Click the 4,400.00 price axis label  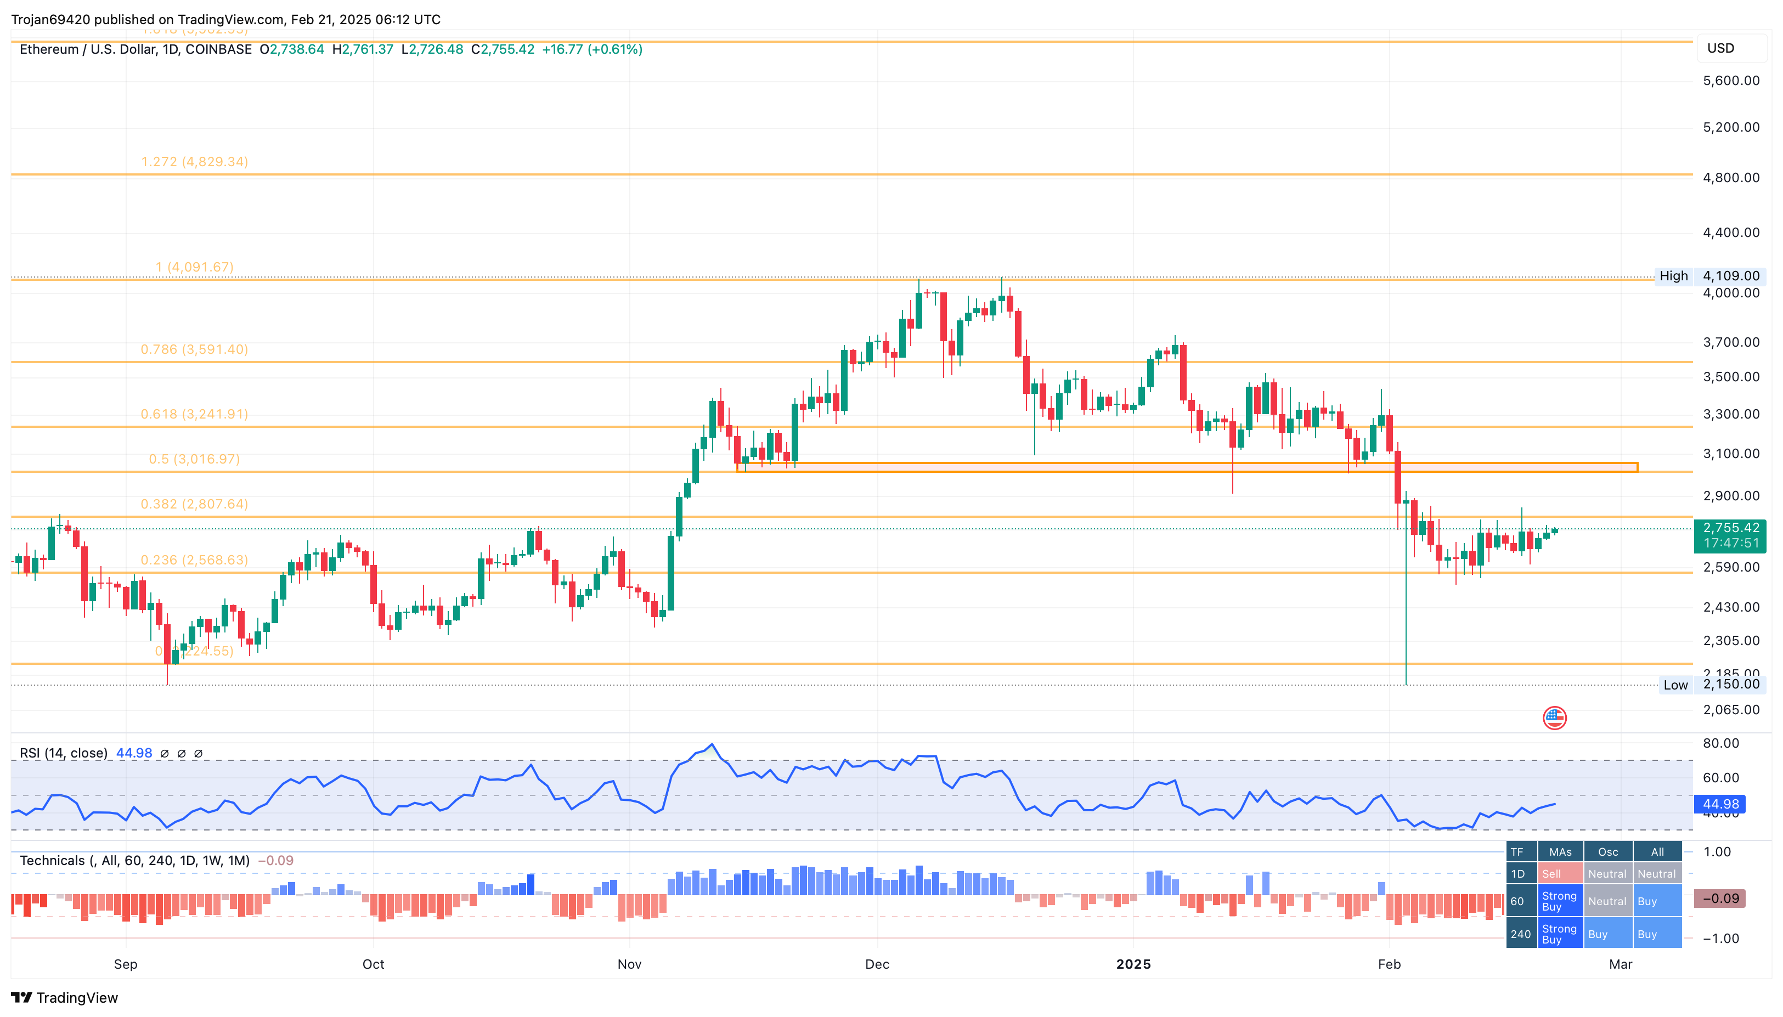click(1731, 233)
